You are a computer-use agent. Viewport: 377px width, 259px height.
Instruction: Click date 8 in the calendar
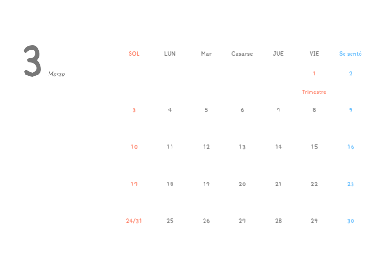(314, 110)
